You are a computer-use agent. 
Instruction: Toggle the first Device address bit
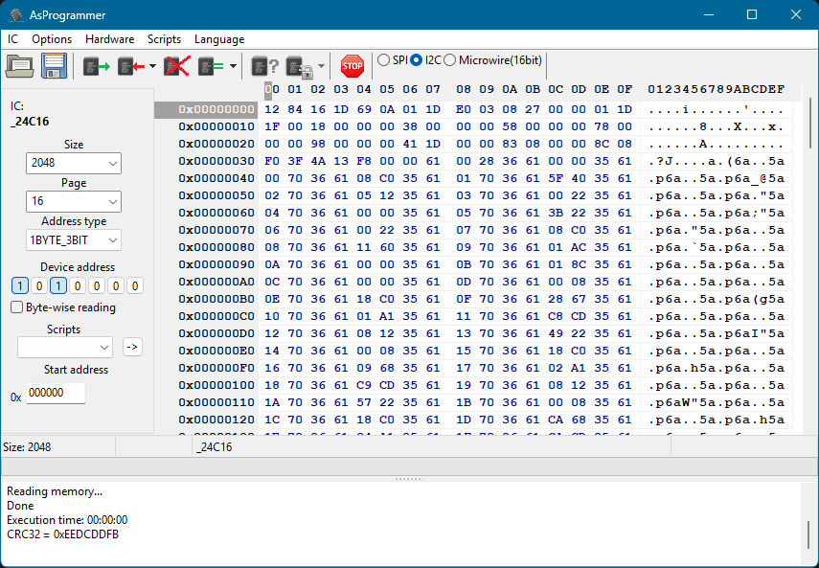[20, 285]
